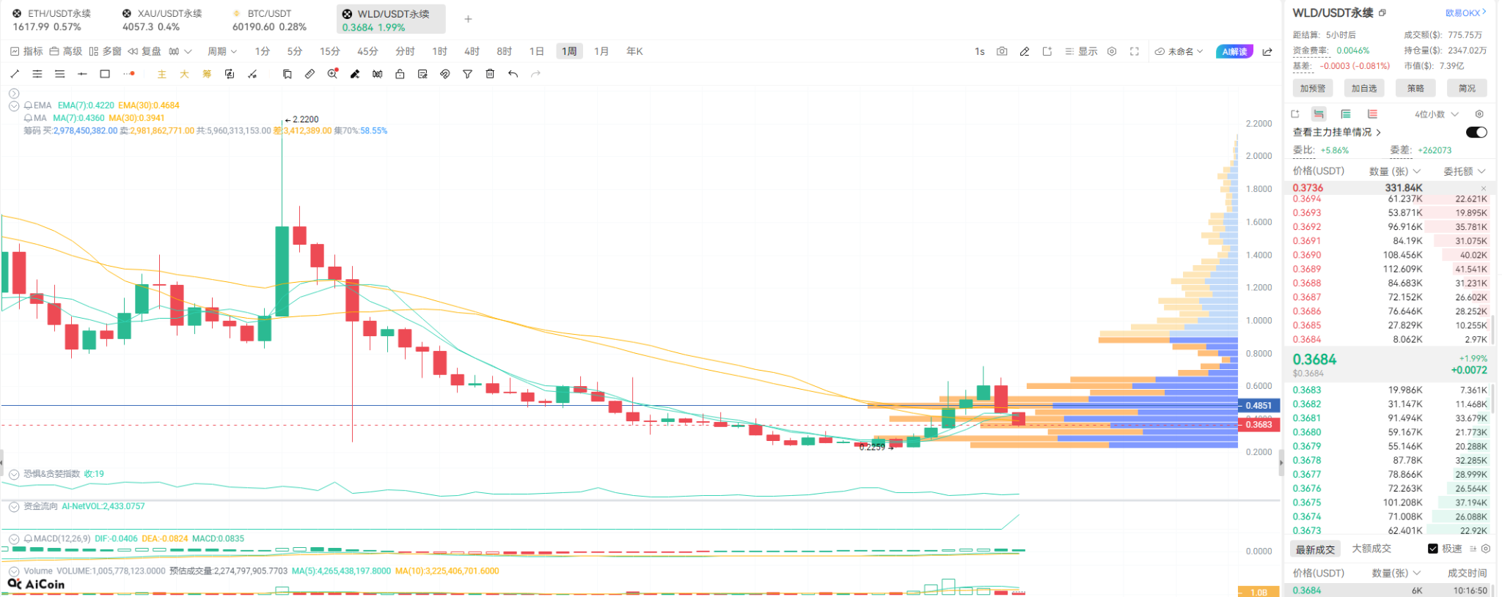Activate the zoom-in magnifier tool

[332, 74]
